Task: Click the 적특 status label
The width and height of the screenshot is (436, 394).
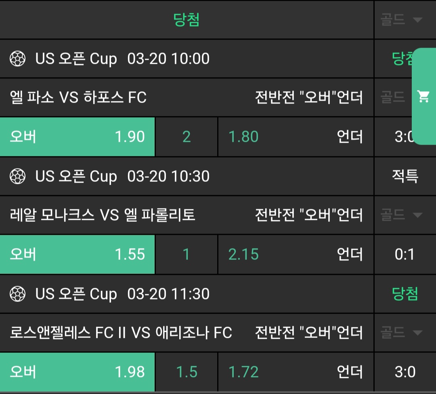Action: pos(405,176)
